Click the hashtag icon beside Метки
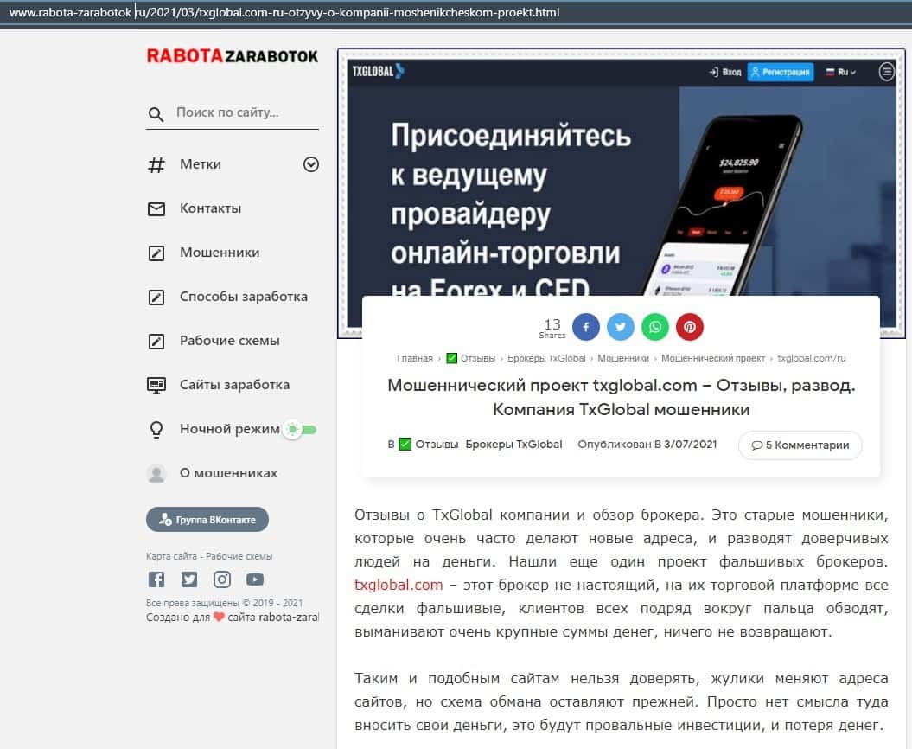912x749 pixels. click(x=156, y=164)
